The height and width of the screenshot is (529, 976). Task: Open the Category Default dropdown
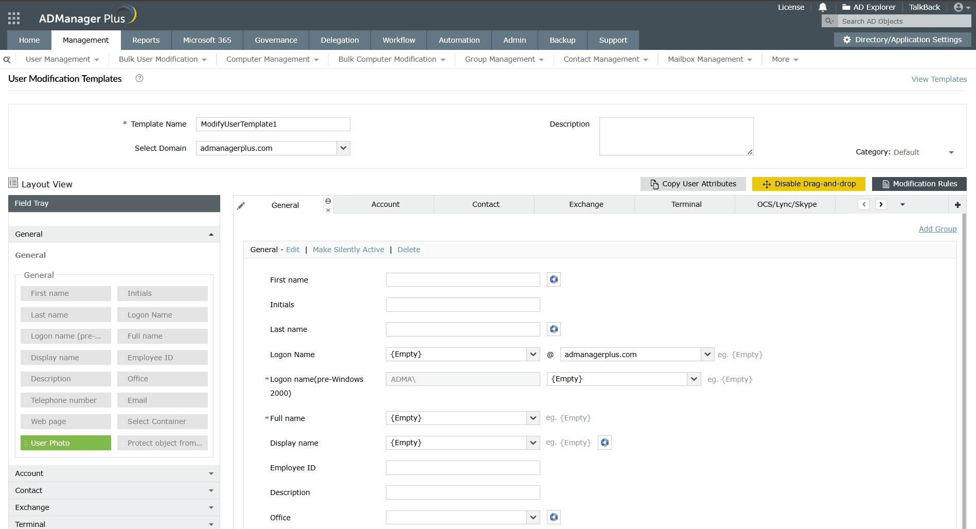(951, 152)
